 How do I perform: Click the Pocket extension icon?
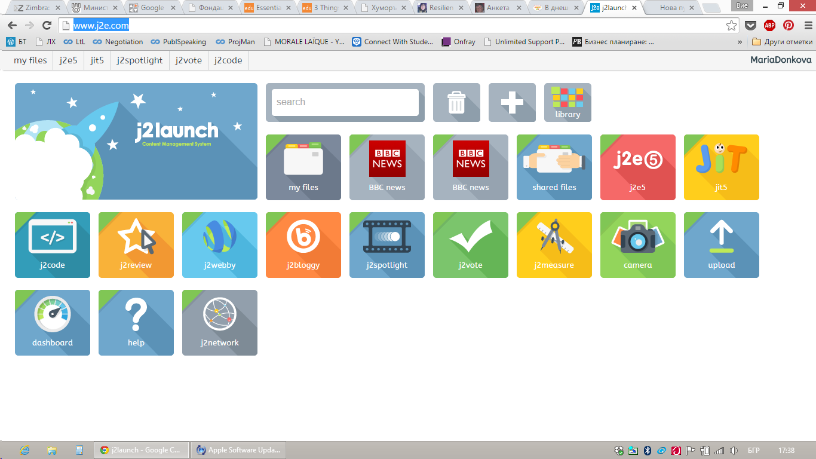coord(751,26)
